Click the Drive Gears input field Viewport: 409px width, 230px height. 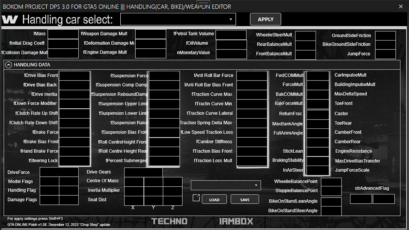143,172
